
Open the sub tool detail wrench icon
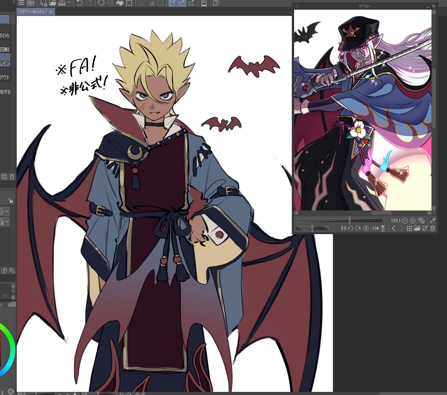pos(12,271)
